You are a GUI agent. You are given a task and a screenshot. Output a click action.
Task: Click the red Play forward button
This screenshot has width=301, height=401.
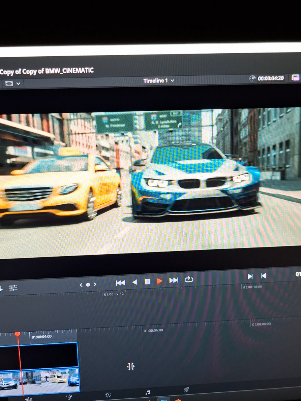pos(159,281)
